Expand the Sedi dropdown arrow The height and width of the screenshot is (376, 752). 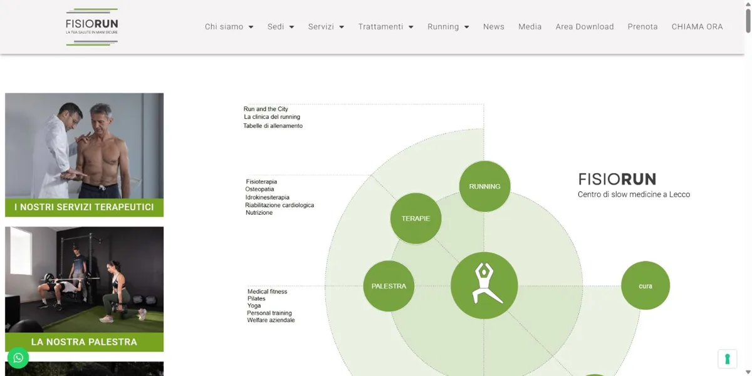(x=291, y=27)
